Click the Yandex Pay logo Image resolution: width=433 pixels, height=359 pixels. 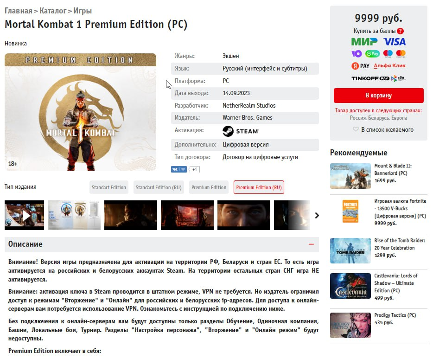360,66
